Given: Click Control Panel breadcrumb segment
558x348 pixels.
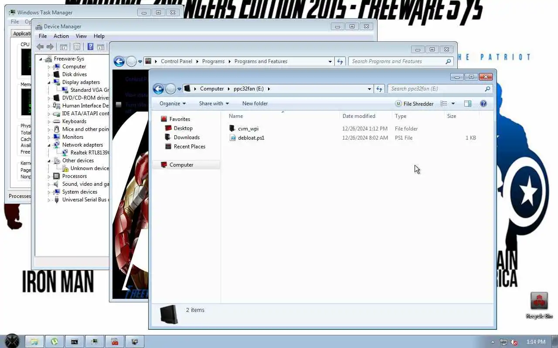Looking at the screenshot, I should tap(177, 61).
